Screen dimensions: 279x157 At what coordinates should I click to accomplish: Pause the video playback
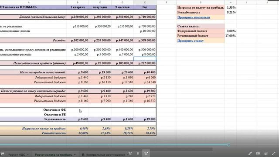point(138,154)
